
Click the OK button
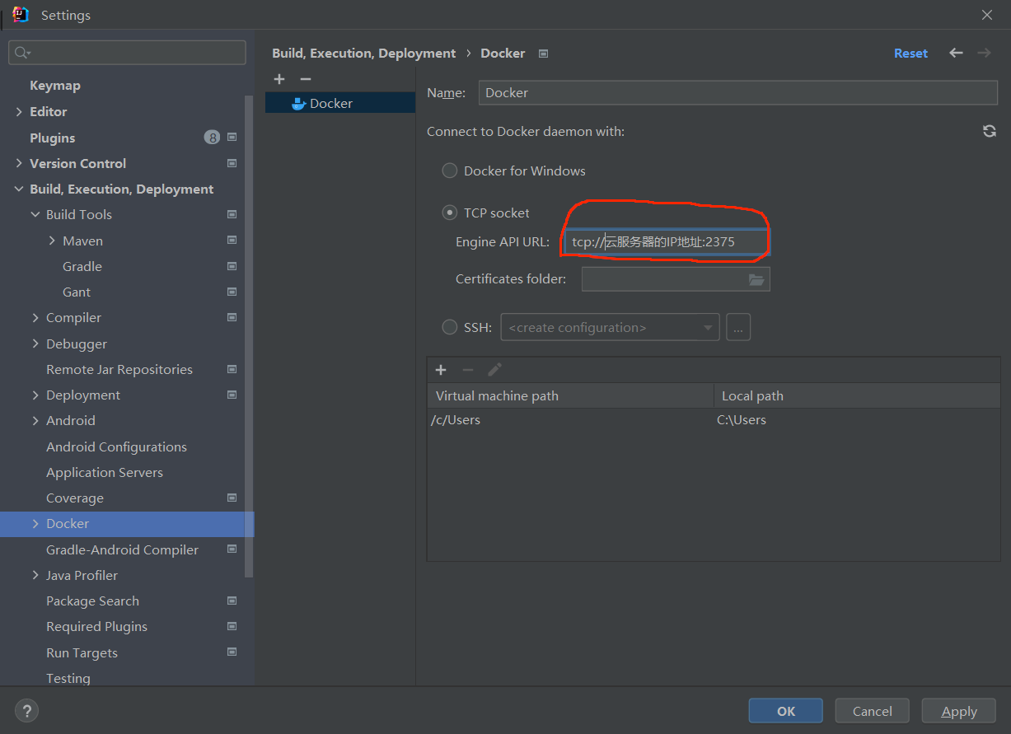[786, 711]
